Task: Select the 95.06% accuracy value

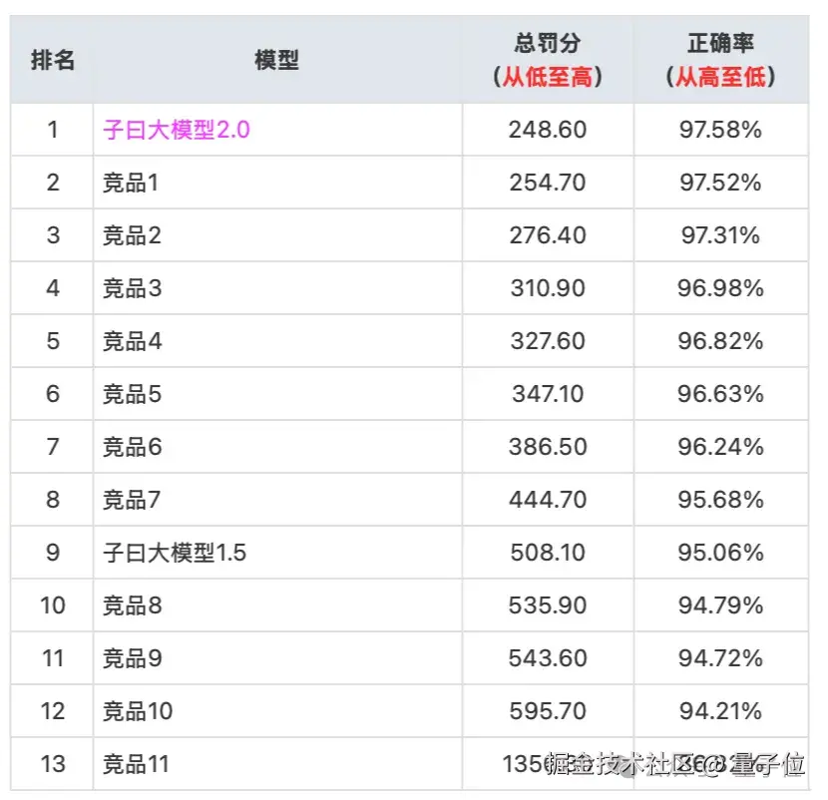Action: tap(719, 553)
